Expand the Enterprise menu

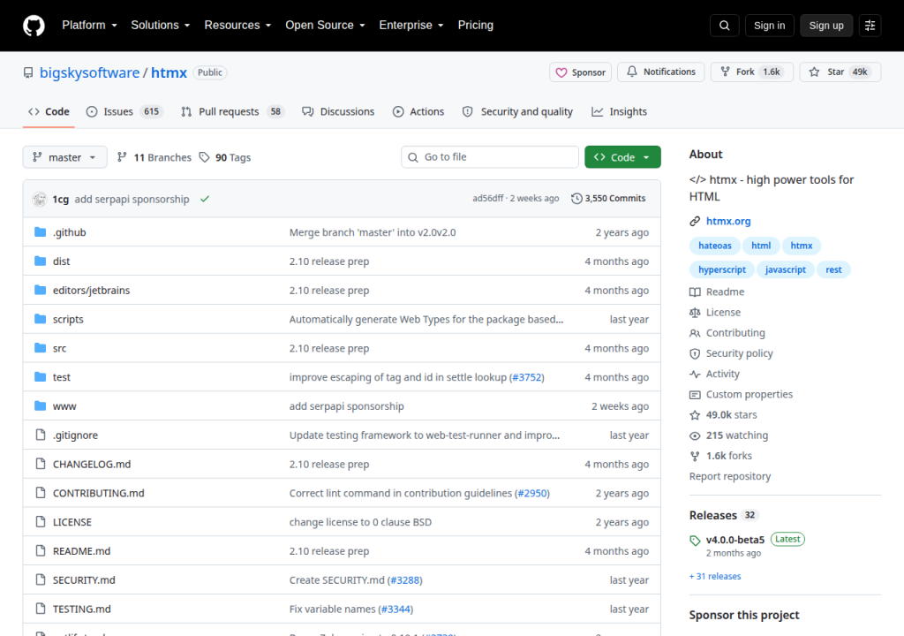(411, 26)
